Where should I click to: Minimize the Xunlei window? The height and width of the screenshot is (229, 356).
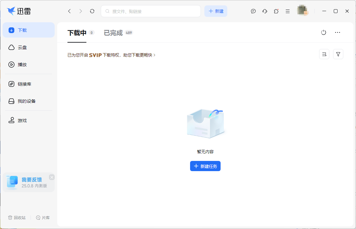pyautogui.click(x=324, y=11)
